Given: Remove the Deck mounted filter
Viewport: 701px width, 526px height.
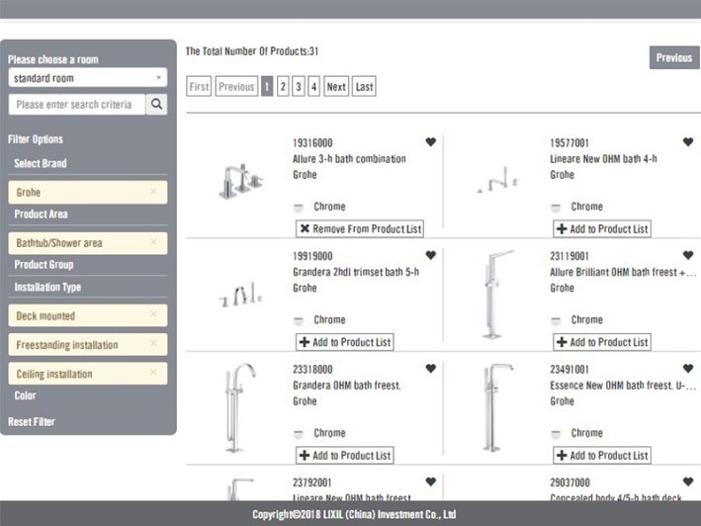Looking at the screenshot, I should click(x=153, y=314).
